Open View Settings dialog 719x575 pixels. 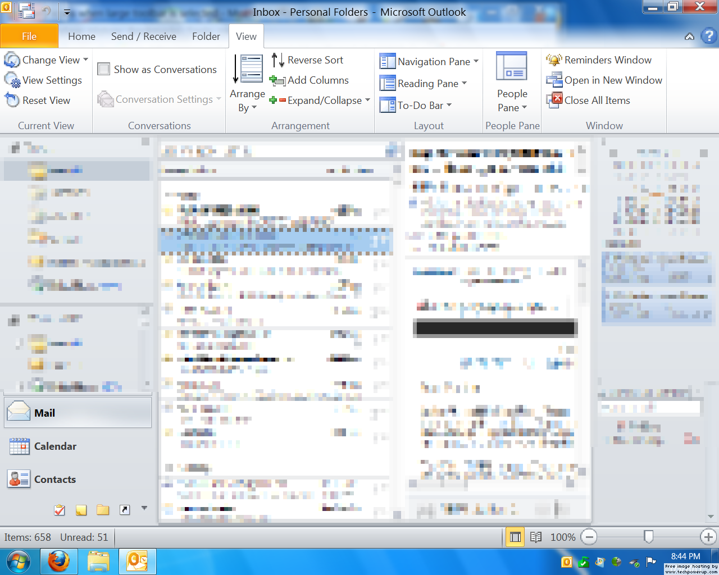(x=44, y=80)
